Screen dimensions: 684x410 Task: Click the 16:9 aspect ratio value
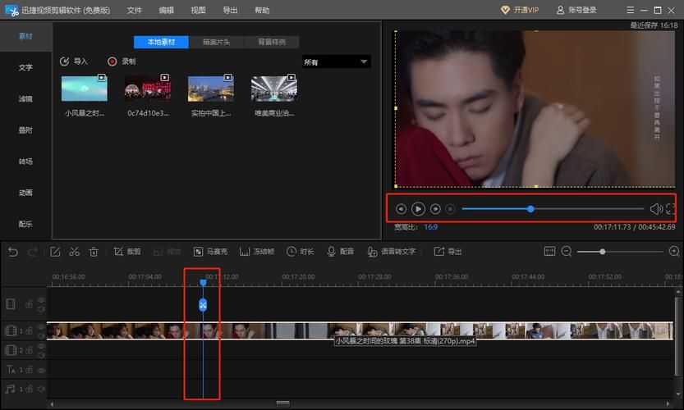click(x=430, y=227)
